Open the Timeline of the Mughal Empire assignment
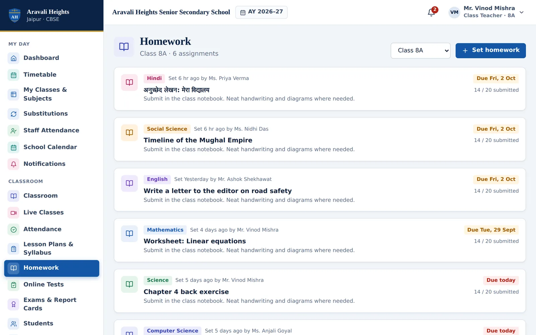Image resolution: width=536 pixels, height=335 pixels. (198, 140)
